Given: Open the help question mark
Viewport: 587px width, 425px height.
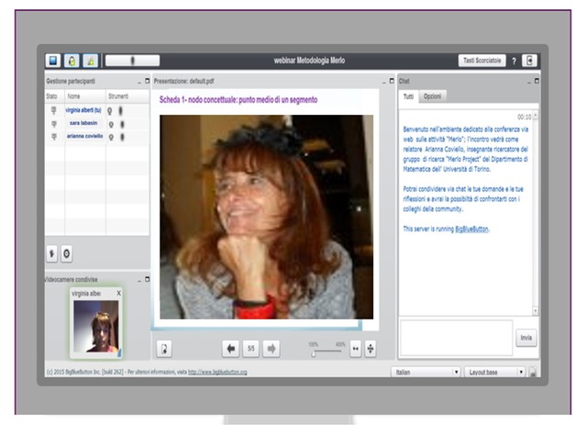Looking at the screenshot, I should (x=514, y=61).
